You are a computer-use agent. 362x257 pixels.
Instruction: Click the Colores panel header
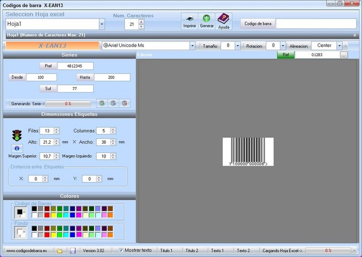click(69, 196)
